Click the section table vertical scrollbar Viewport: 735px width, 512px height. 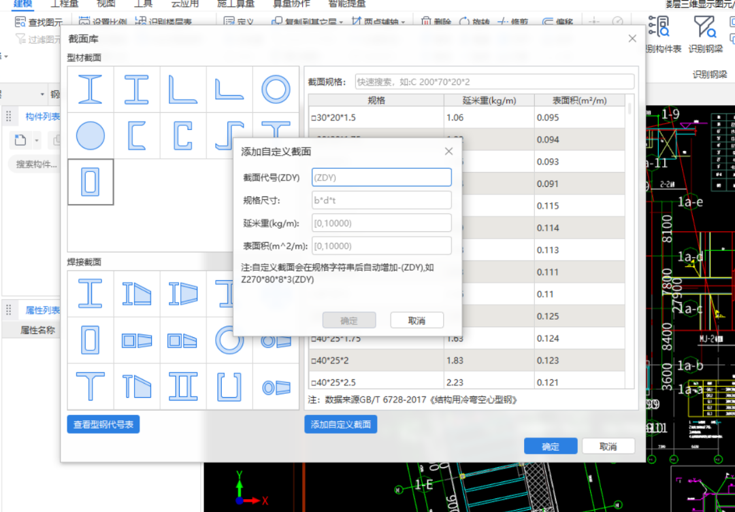pos(630,109)
